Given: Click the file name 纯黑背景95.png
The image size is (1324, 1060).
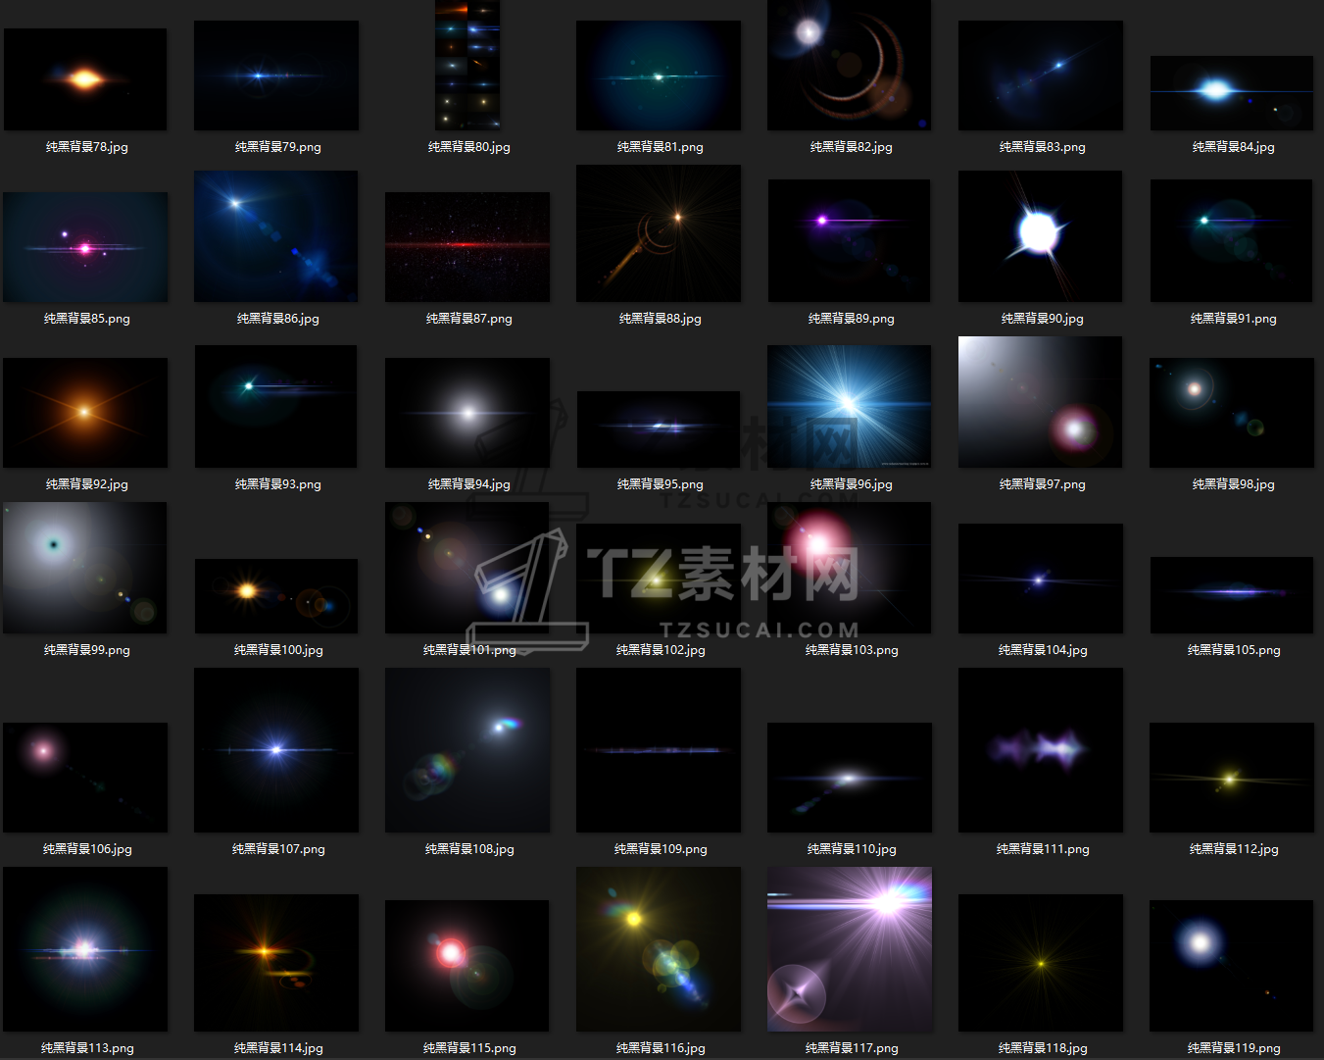Looking at the screenshot, I should coord(661,484).
